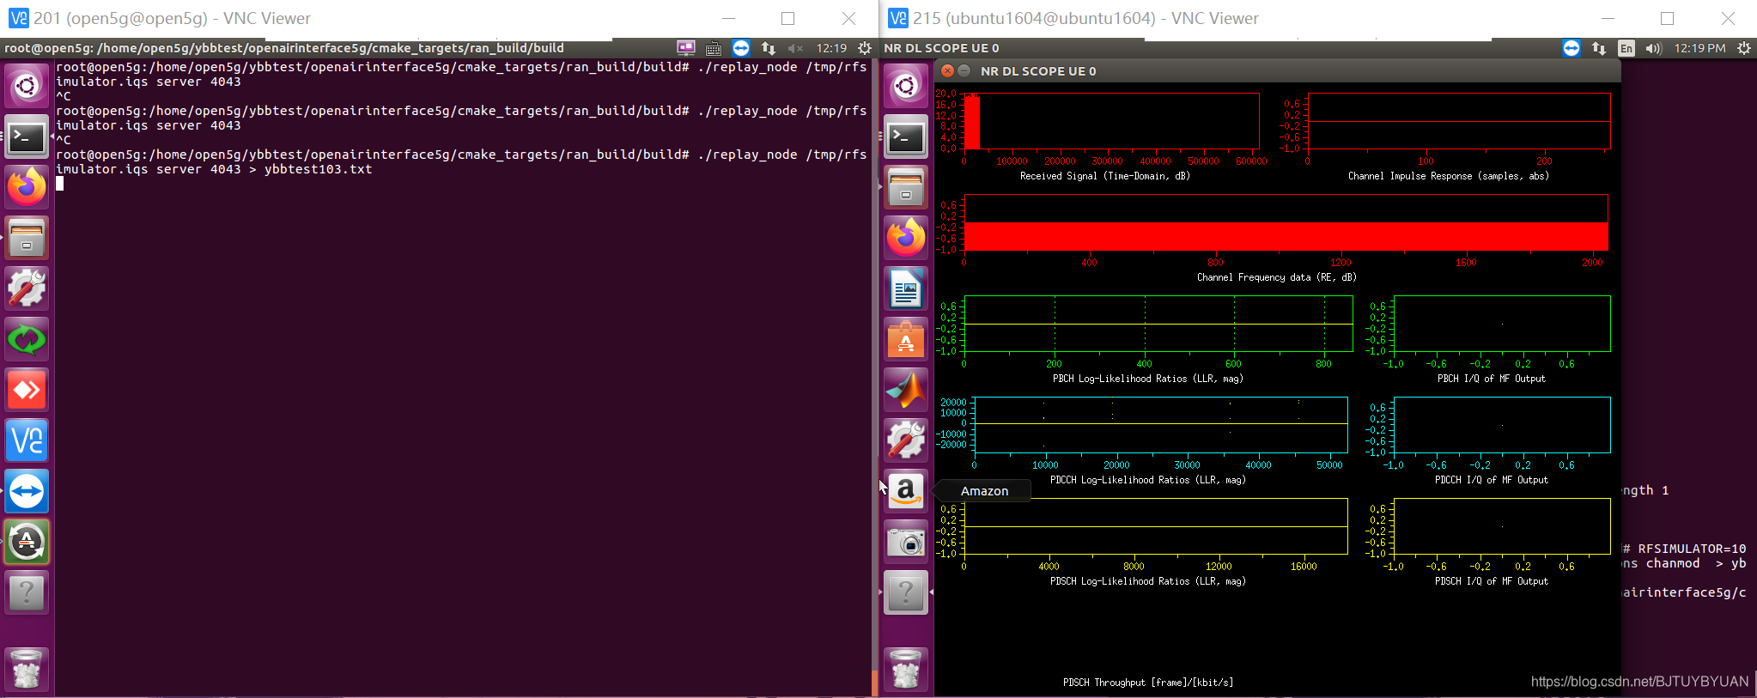Image resolution: width=1757 pixels, height=698 pixels.
Task: Launch Firefox from the 201 window launcher
Action: point(27,187)
